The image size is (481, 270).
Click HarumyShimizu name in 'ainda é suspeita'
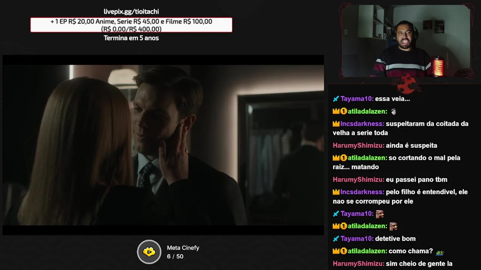point(358,145)
